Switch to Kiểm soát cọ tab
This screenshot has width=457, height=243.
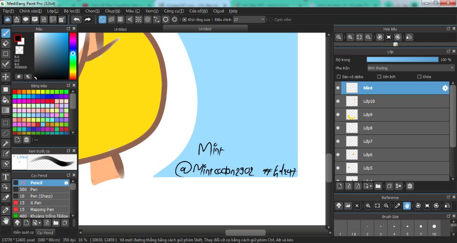coord(23,232)
